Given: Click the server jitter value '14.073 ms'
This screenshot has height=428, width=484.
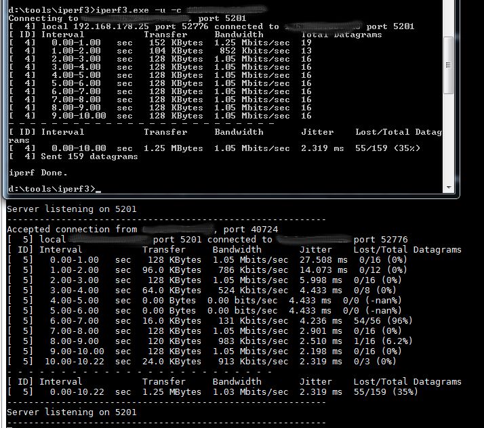Looking at the screenshot, I should [323, 270].
